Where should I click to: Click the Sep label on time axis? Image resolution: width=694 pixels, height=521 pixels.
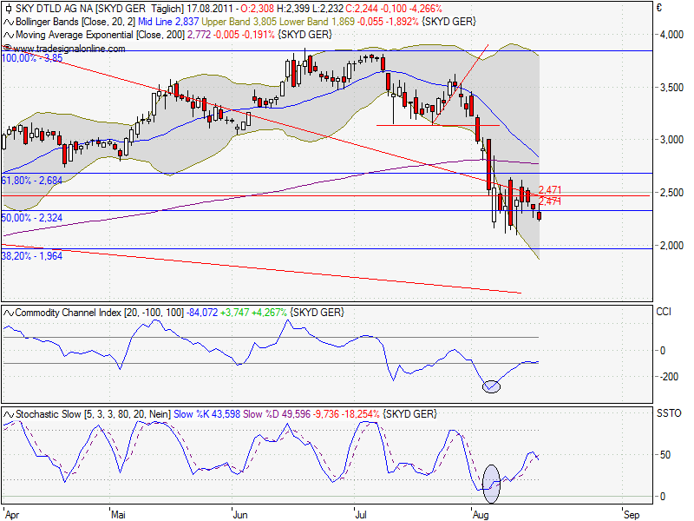632,515
